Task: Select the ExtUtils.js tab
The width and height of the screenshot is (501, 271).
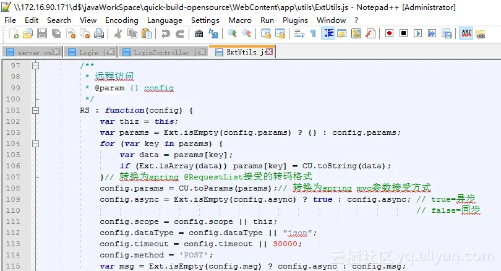Action: pyautogui.click(x=242, y=52)
